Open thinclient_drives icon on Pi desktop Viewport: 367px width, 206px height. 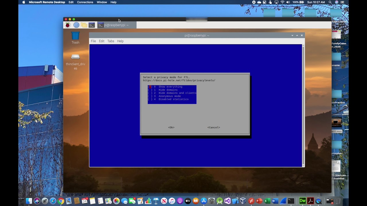coord(75,62)
